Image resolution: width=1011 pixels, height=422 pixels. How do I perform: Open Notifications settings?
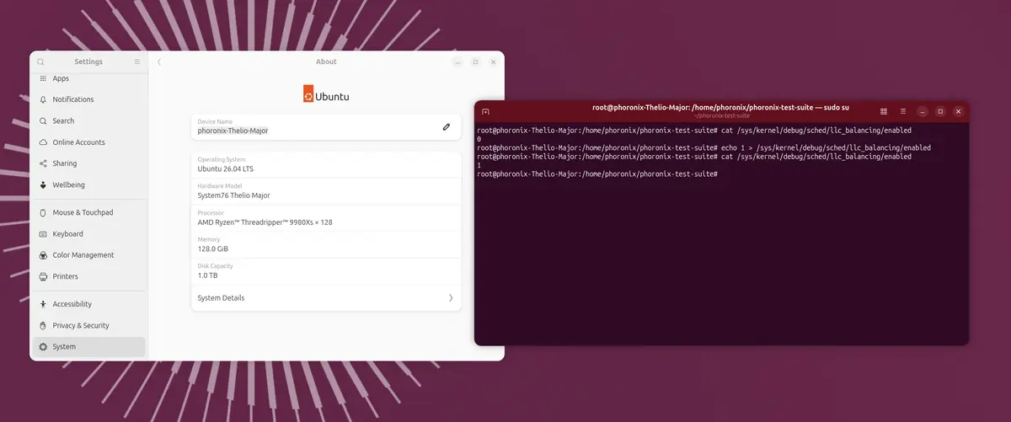88,99
